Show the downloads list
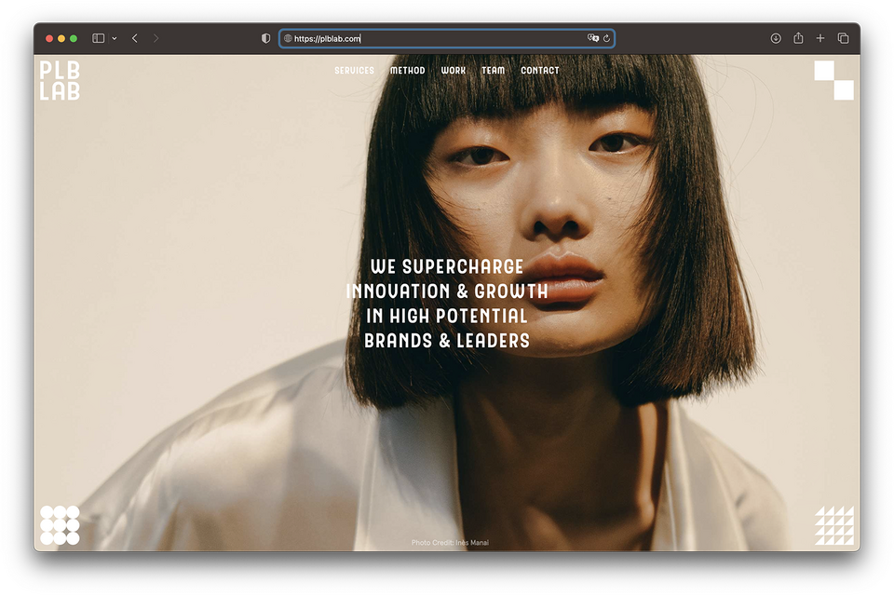 click(x=776, y=38)
